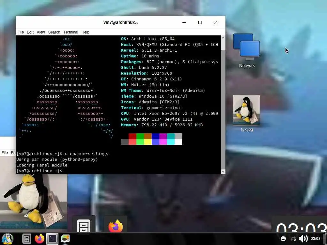327x245 pixels.
Task: Click the "GPU: Vendor 1234 Device 1111" line
Action: coord(156,119)
